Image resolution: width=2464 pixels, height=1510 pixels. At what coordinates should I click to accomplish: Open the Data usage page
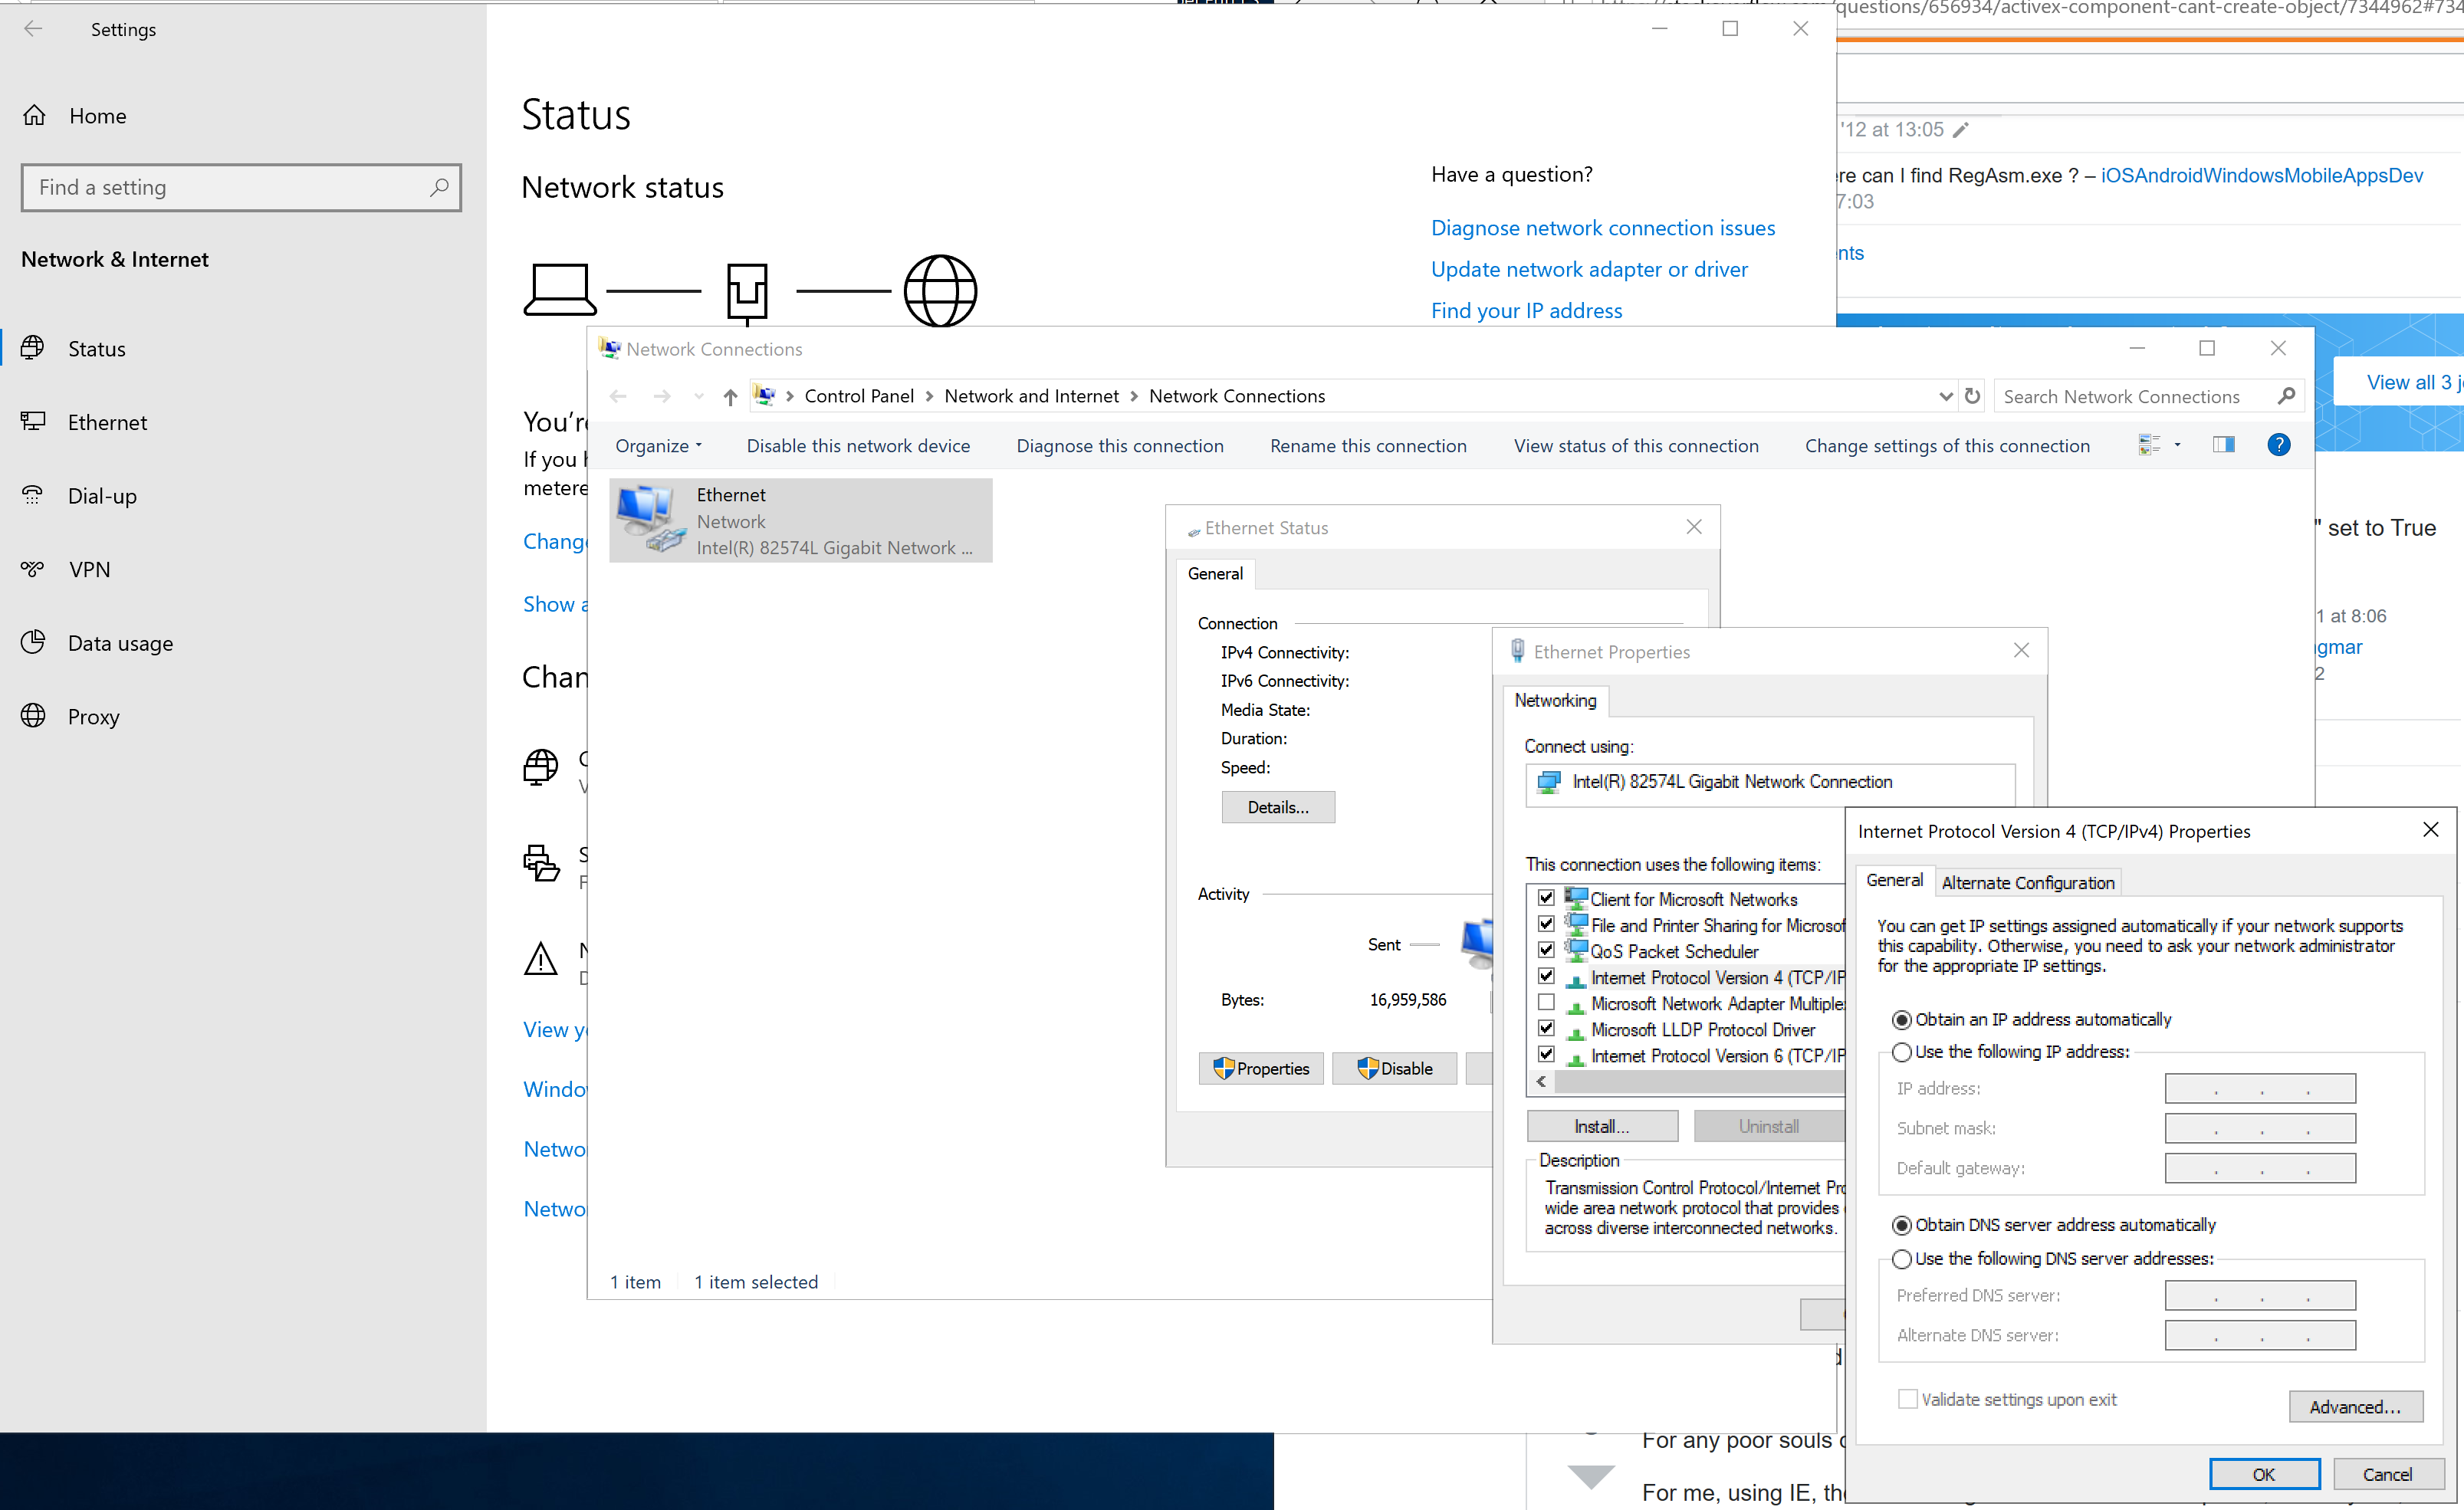click(119, 643)
